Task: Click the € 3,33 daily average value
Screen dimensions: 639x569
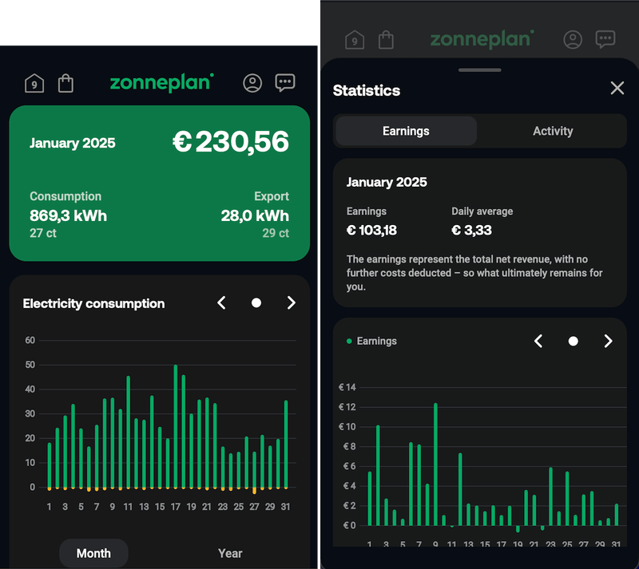Action: (x=471, y=230)
